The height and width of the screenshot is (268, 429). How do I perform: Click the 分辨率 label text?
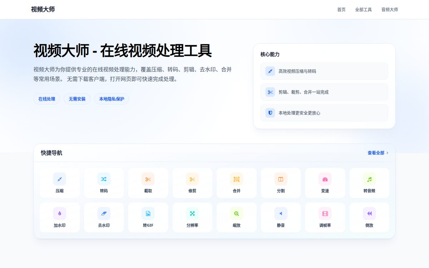192,225
